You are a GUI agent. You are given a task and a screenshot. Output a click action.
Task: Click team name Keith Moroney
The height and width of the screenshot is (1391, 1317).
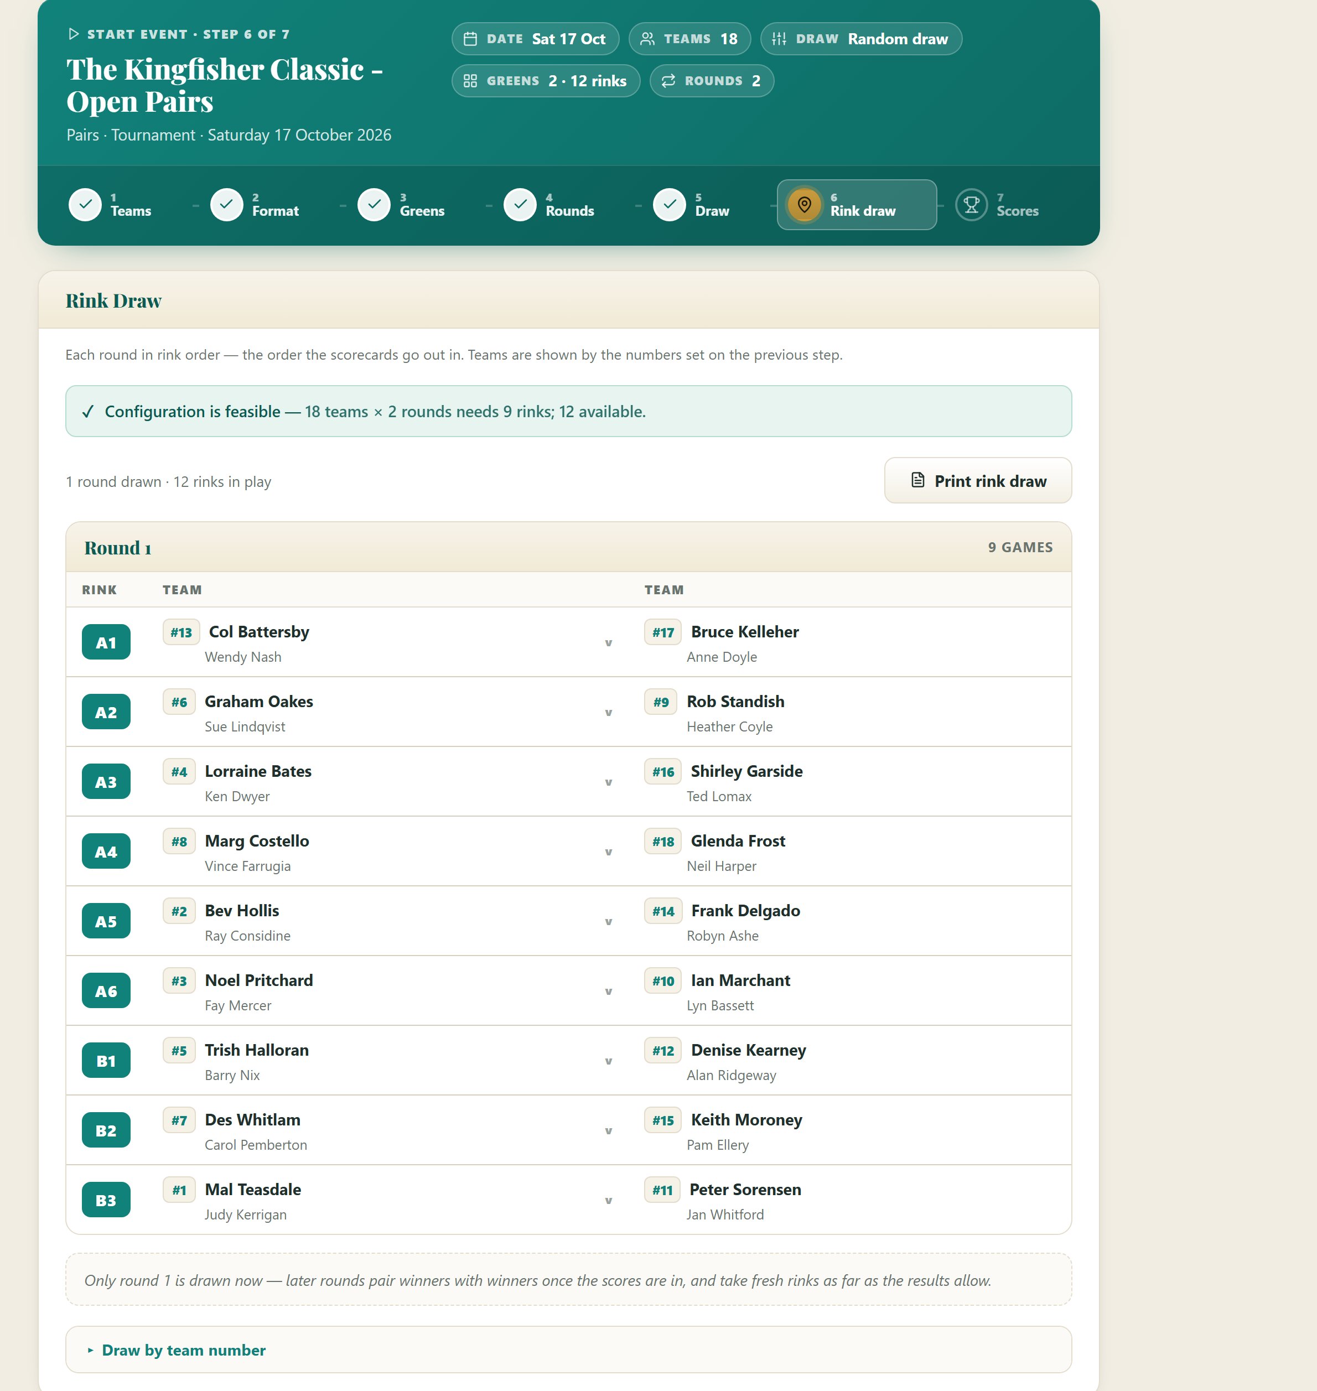[x=747, y=1119]
